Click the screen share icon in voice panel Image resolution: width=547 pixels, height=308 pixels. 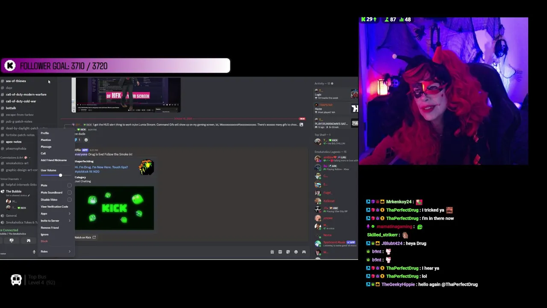tap(12, 240)
